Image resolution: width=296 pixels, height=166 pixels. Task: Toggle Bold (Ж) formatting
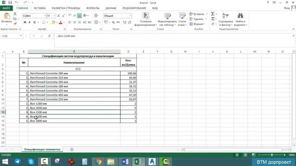coord(25,23)
